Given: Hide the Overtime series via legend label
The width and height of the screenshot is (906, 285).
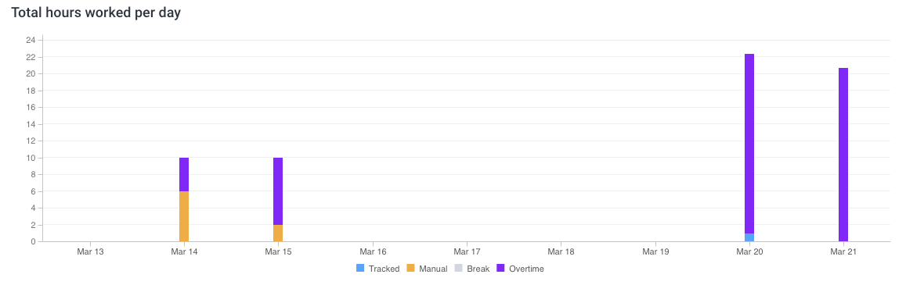Looking at the screenshot, I should coord(526,269).
